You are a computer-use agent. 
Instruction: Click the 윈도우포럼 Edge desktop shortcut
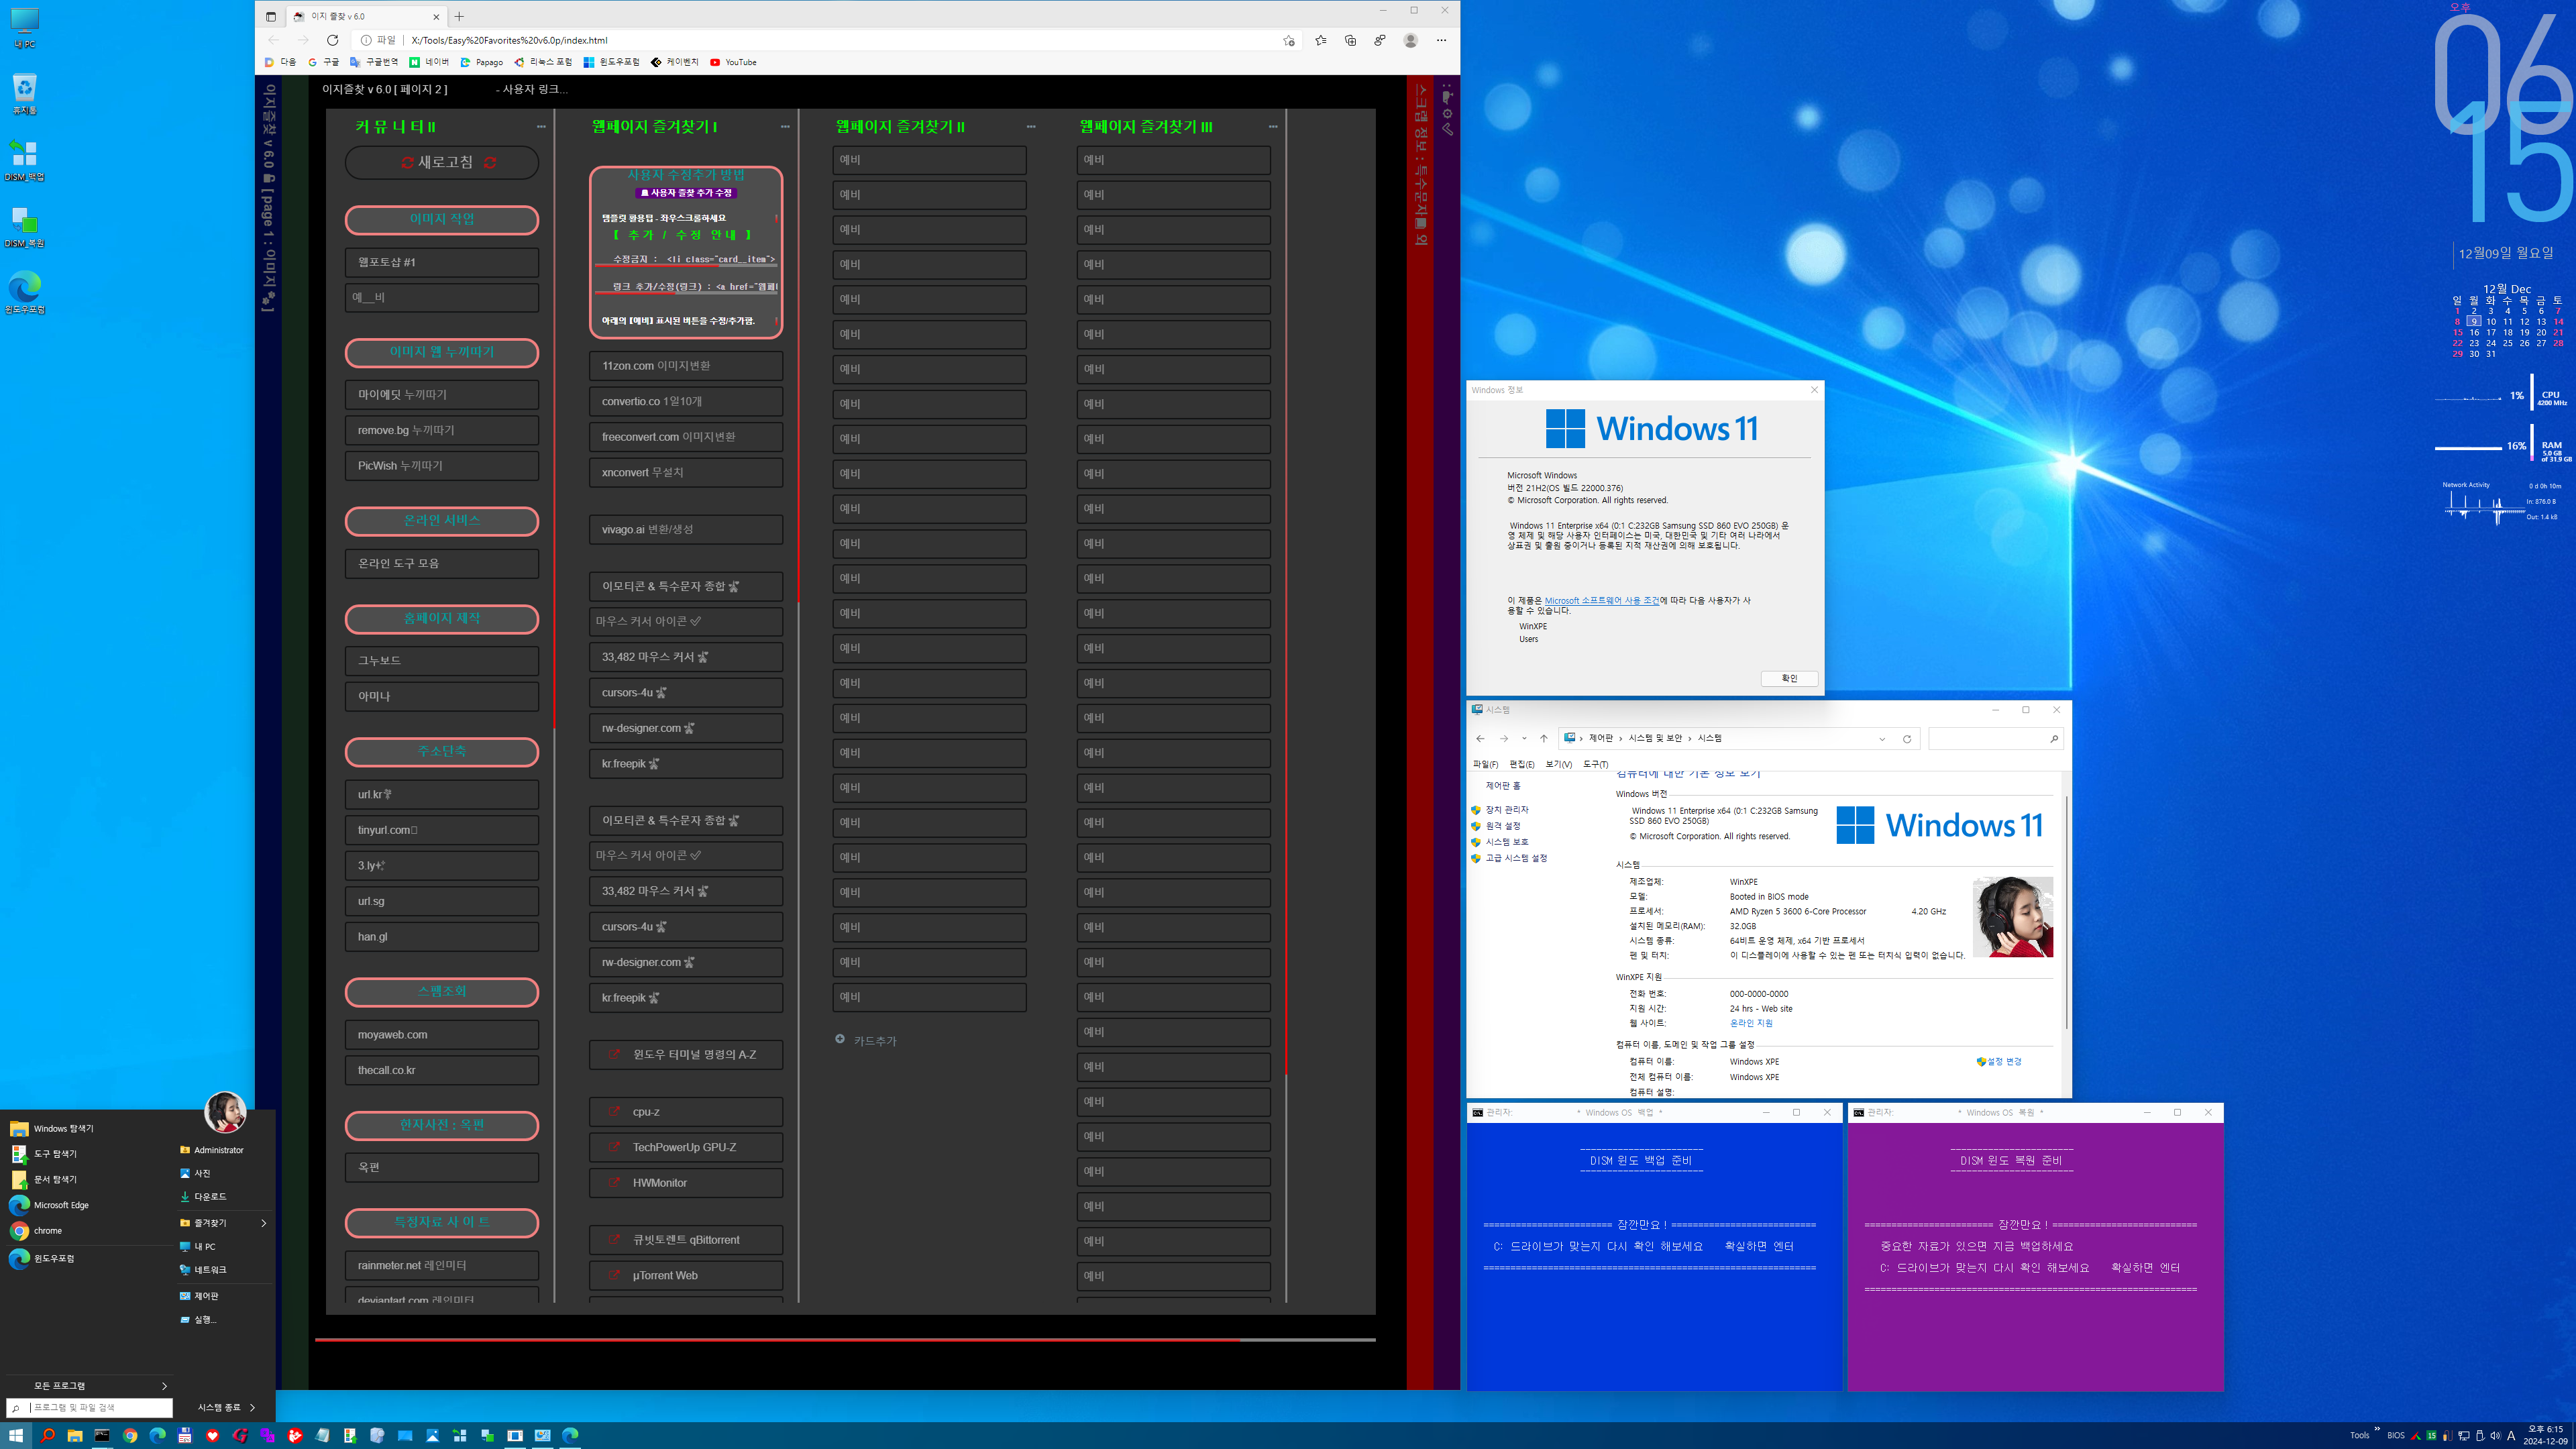(x=24, y=293)
